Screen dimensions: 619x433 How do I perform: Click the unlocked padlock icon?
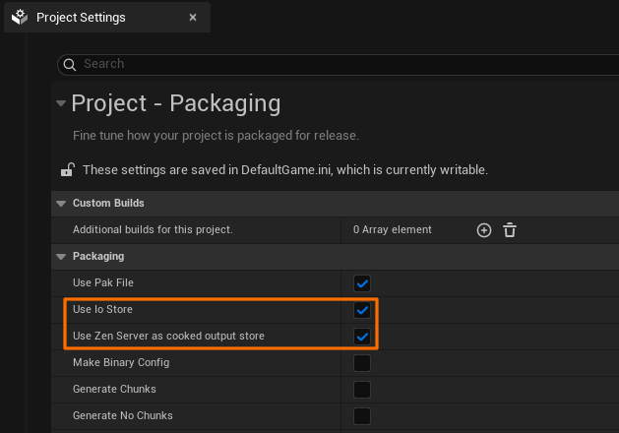67,170
